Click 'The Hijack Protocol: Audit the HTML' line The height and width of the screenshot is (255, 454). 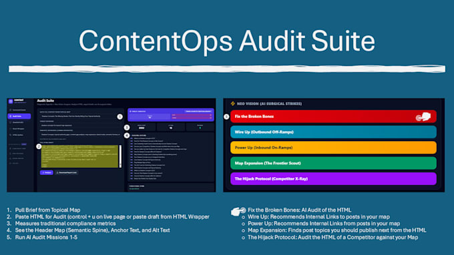pos(333,237)
